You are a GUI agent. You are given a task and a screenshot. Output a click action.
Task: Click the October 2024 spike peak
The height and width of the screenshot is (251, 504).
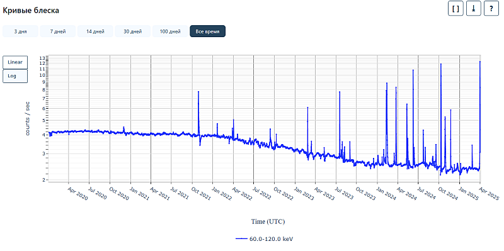(440, 64)
